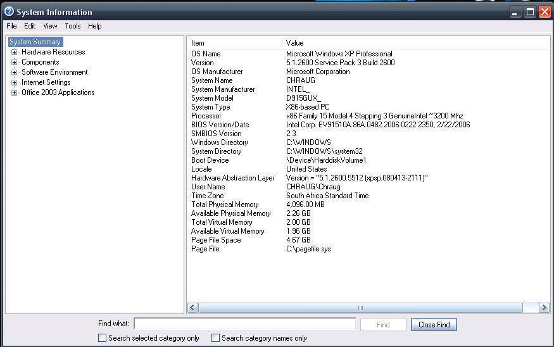
Task: Click the Item column header
Action: tap(235, 43)
